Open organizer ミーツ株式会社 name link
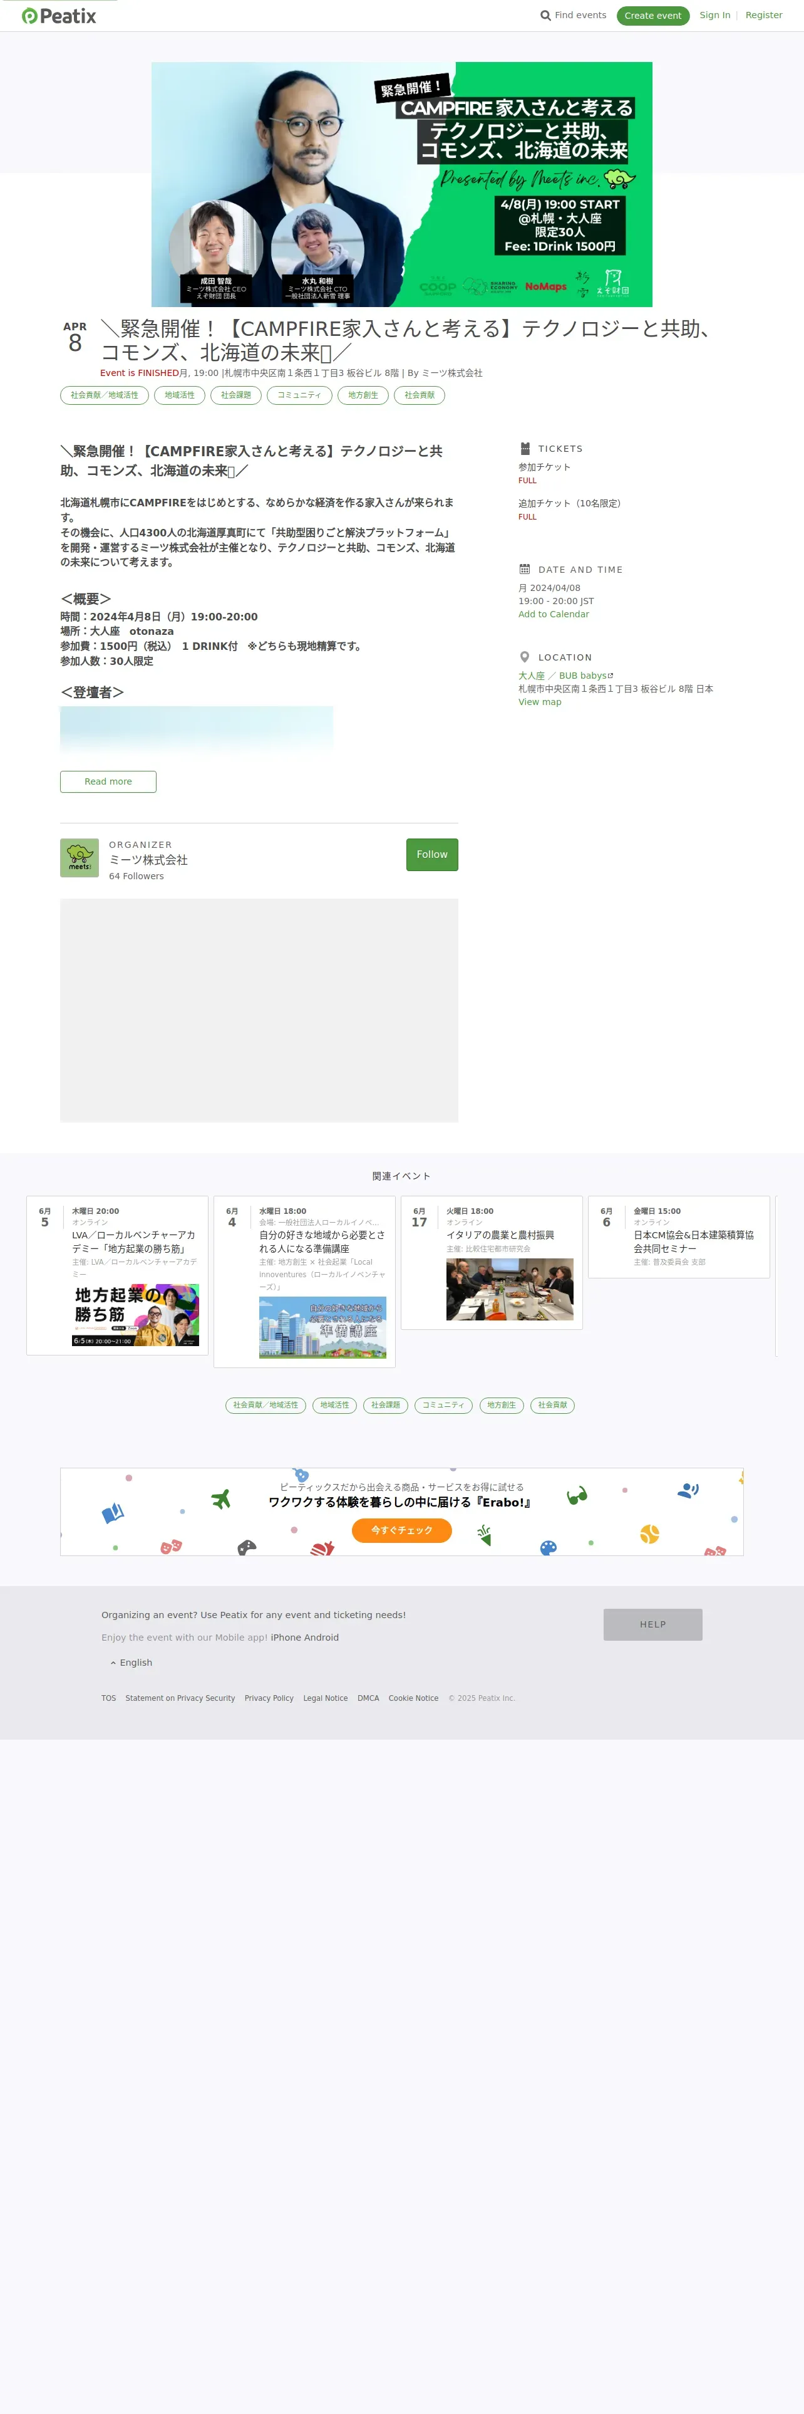Screen dimensions: 804x2414 [x=148, y=860]
